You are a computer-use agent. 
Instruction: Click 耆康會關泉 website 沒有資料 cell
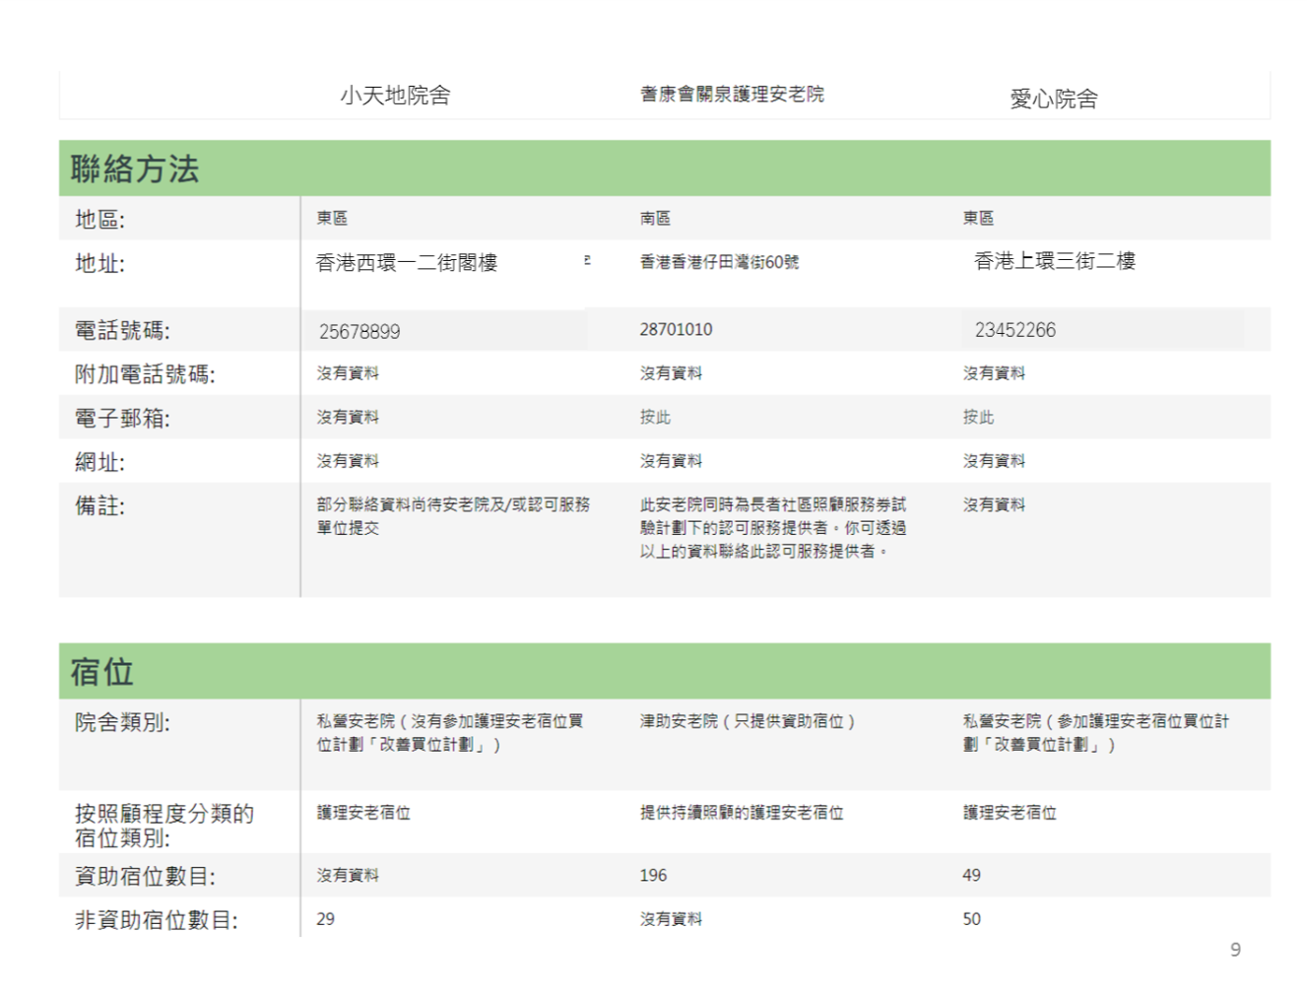671,460
